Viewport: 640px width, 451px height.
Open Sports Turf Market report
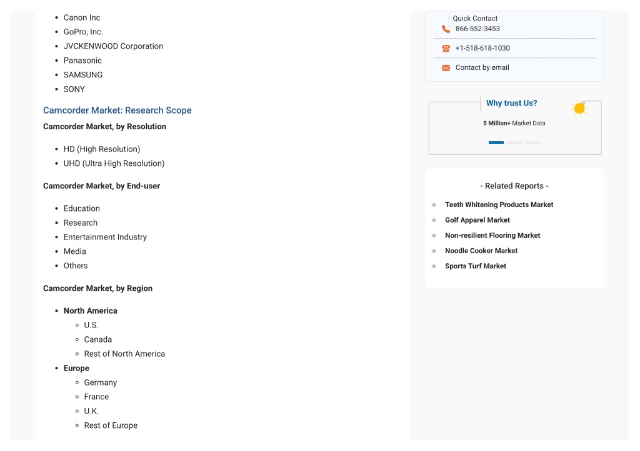pos(476,266)
